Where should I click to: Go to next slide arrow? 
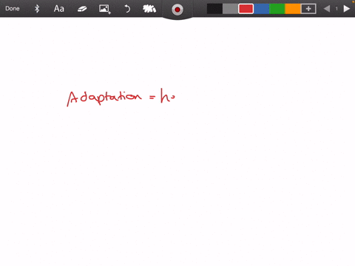(x=347, y=9)
